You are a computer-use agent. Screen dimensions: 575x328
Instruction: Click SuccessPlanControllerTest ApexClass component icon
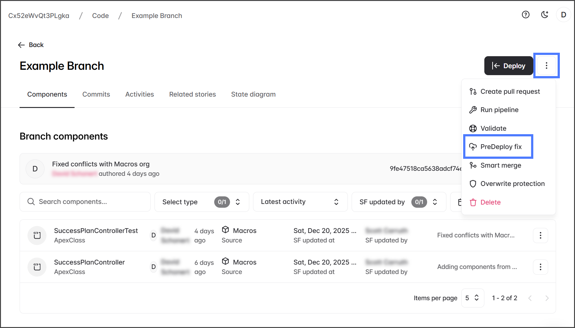click(x=37, y=236)
